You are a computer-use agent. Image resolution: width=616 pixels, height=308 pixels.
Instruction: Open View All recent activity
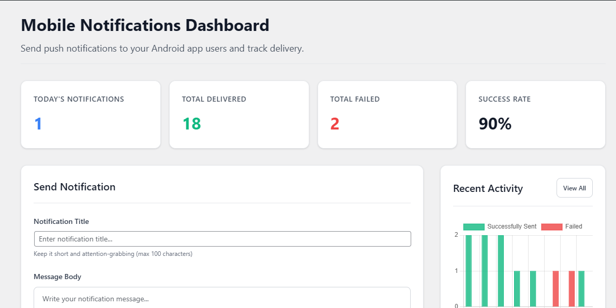(574, 188)
